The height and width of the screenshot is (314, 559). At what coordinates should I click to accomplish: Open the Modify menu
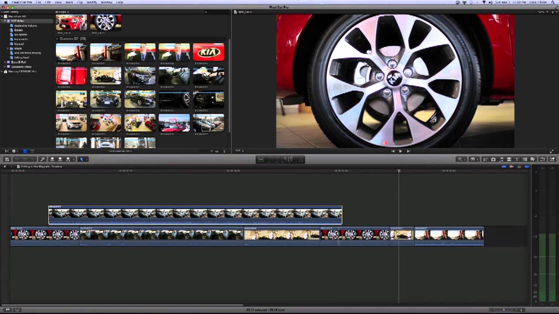pos(92,2)
